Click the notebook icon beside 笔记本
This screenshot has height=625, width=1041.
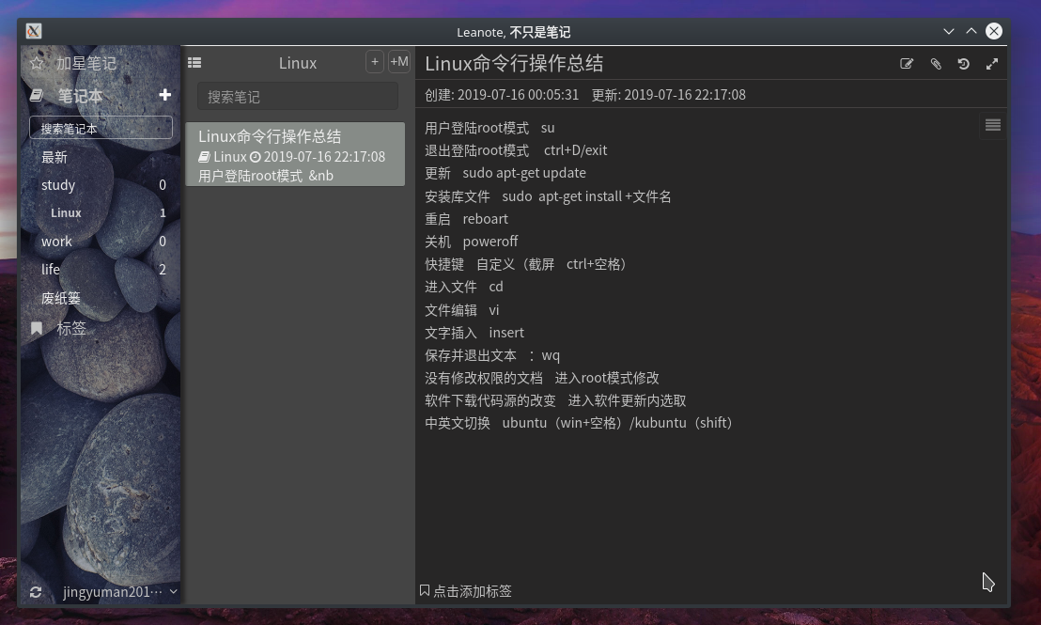[37, 96]
